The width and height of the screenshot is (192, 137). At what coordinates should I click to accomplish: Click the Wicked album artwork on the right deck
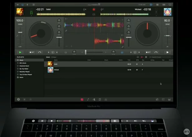point(168,12)
